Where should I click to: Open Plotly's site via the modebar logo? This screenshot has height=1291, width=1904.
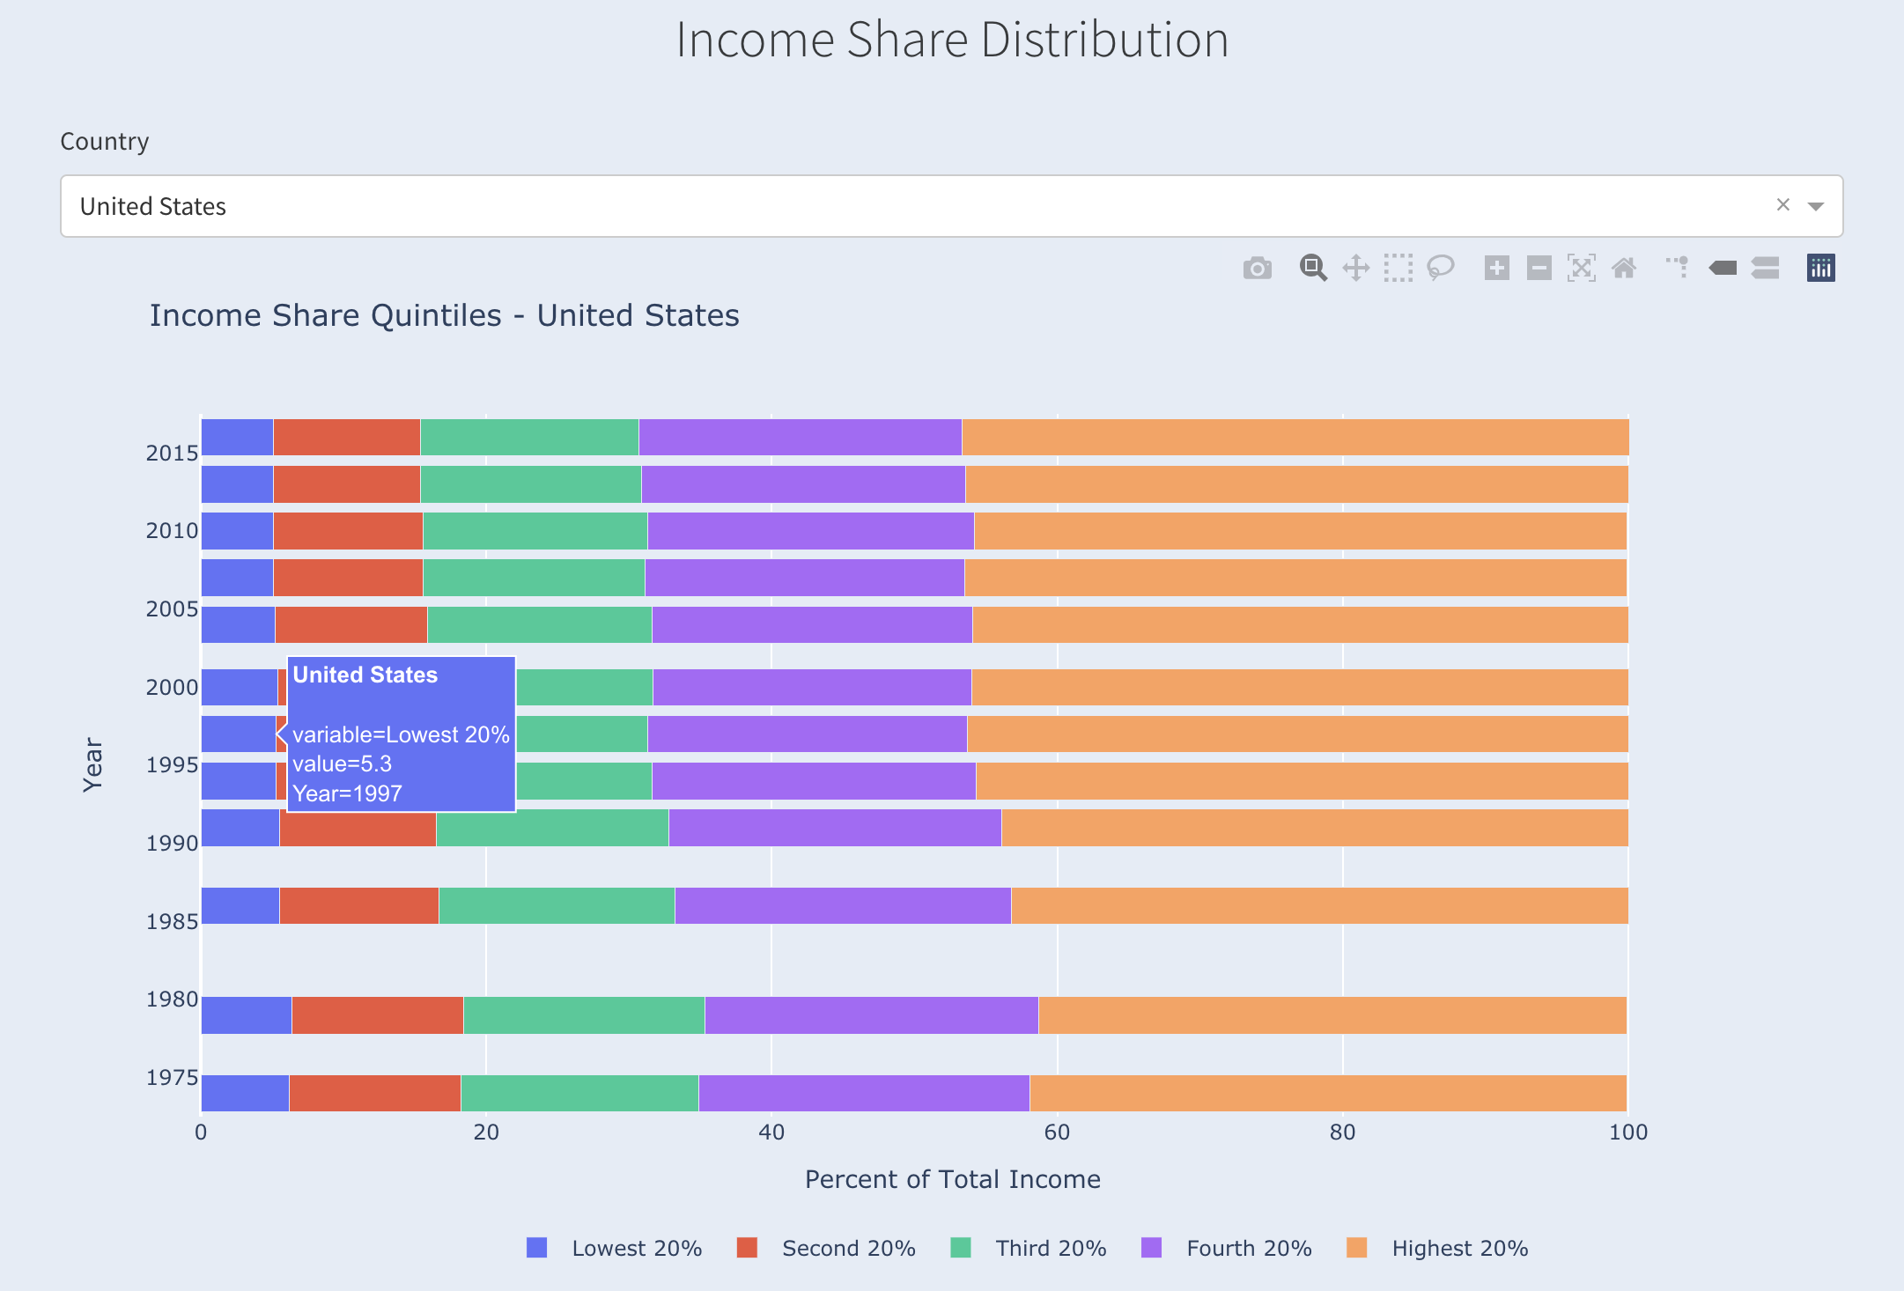click(1820, 268)
